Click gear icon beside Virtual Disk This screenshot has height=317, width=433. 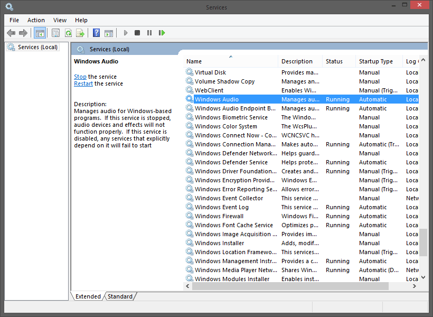(189, 72)
